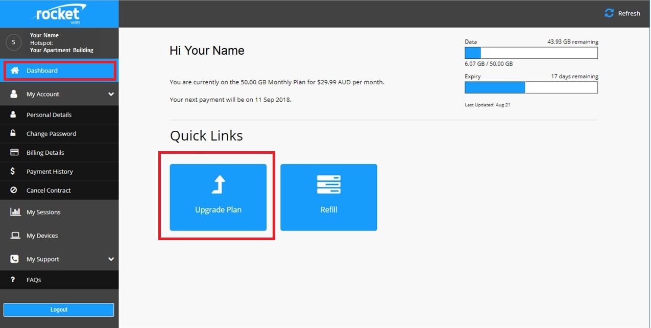Click the current monthly plan sentence

tap(277, 82)
